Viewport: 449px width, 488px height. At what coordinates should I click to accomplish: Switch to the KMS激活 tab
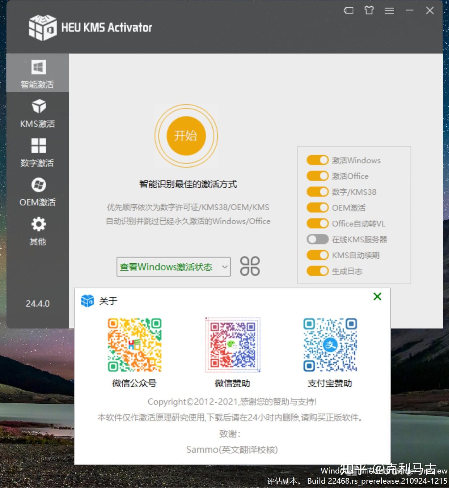(x=38, y=113)
